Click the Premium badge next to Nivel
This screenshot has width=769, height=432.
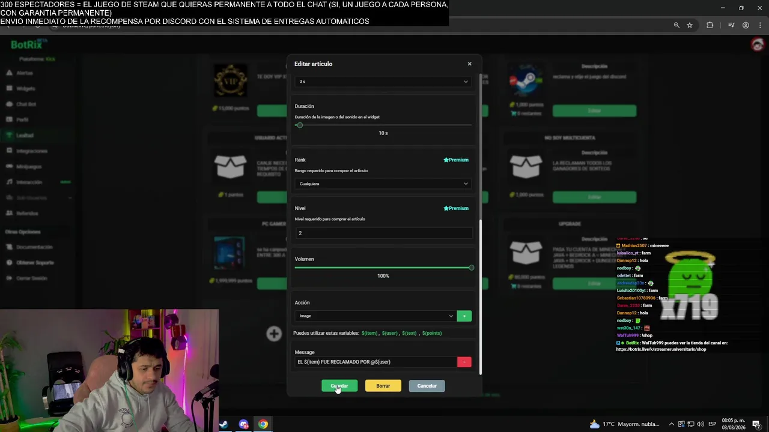point(456,208)
